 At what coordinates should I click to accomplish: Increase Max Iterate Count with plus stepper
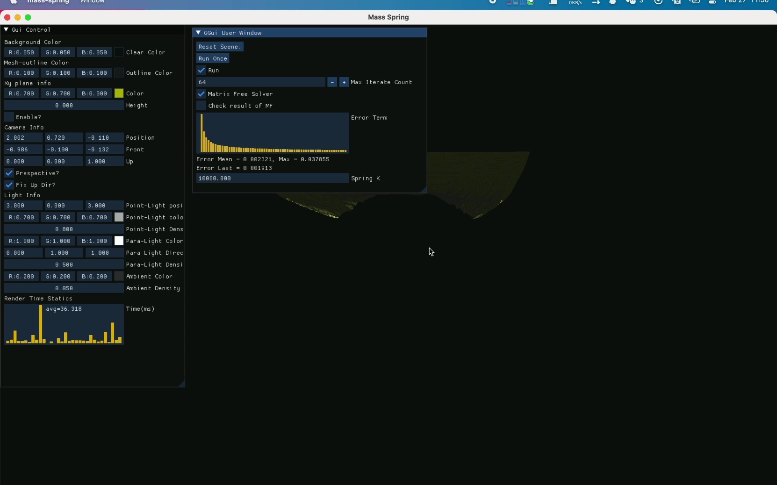pos(345,82)
